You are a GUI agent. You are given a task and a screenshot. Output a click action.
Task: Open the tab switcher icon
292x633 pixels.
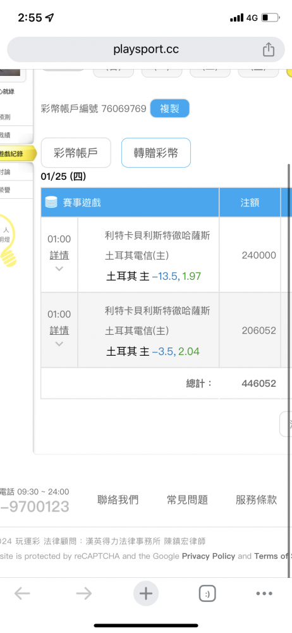click(x=207, y=594)
